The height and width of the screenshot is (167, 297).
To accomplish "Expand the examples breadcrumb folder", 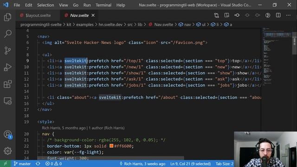I will click(x=85, y=25).
